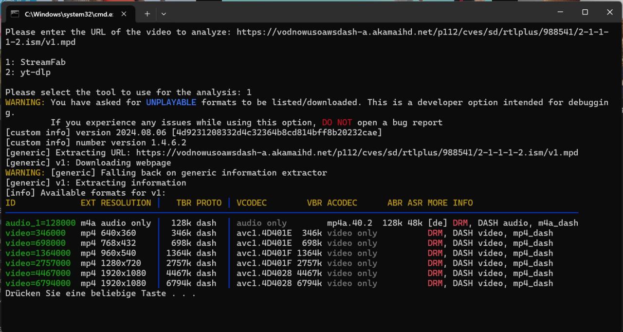Click the cmd.exe terminal icon in tab
The height and width of the screenshot is (332, 623).
pyautogui.click(x=15, y=14)
